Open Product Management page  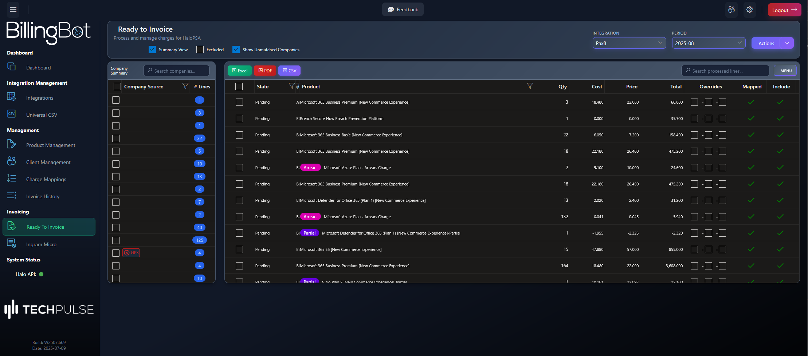pos(51,145)
